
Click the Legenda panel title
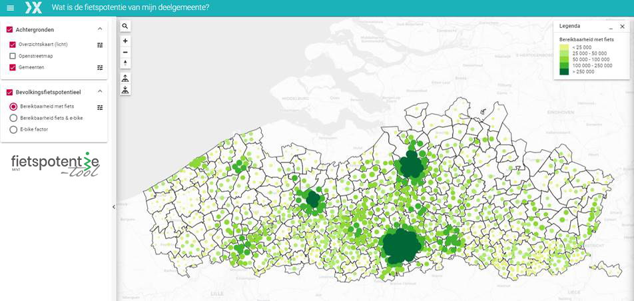[x=569, y=26]
